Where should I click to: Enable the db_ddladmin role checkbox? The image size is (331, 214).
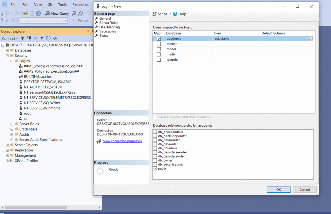pos(155,148)
